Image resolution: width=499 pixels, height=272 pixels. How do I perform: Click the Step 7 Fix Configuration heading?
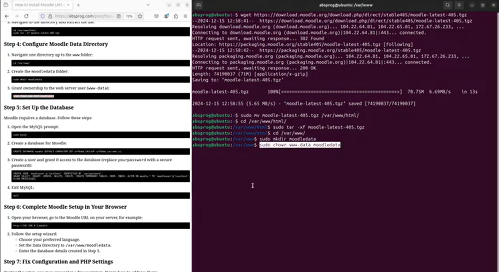[58, 262]
